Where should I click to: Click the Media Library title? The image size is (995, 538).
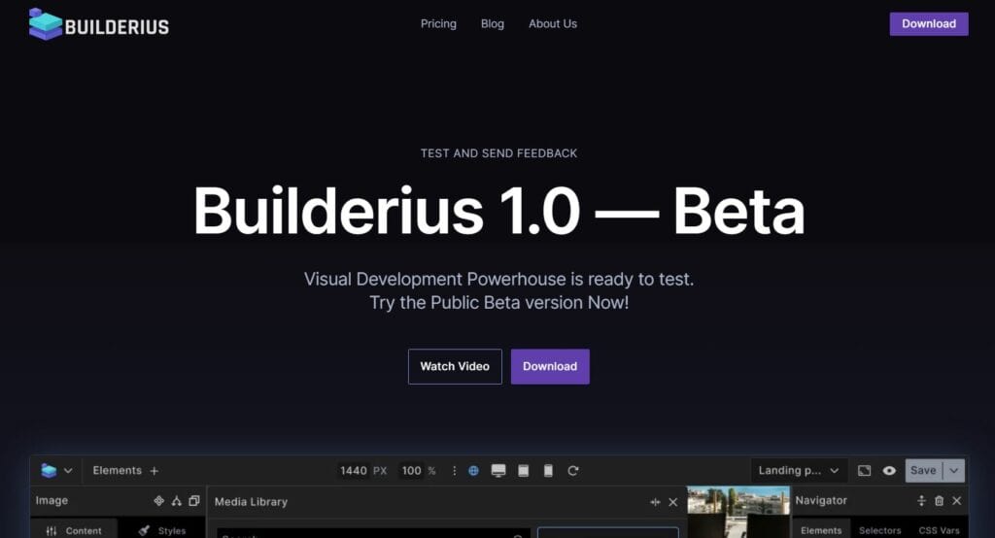pyautogui.click(x=251, y=502)
